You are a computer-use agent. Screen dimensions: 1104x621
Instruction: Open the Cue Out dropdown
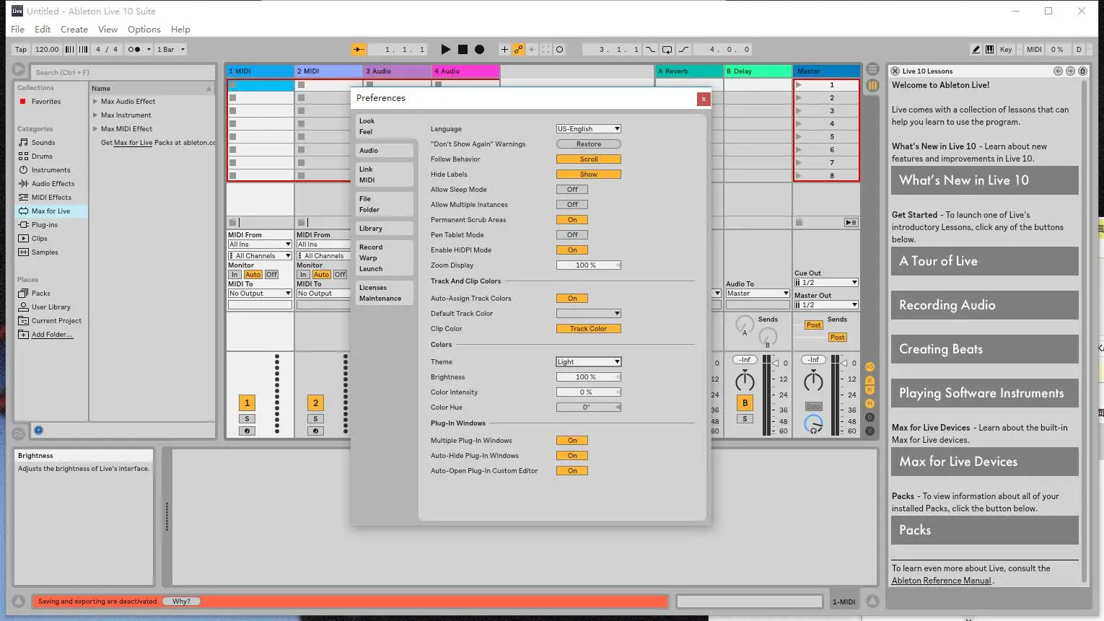coord(826,283)
